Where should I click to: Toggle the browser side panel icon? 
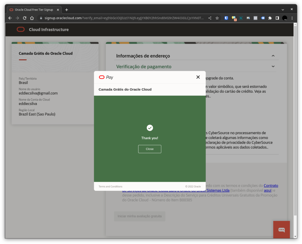[277, 18]
